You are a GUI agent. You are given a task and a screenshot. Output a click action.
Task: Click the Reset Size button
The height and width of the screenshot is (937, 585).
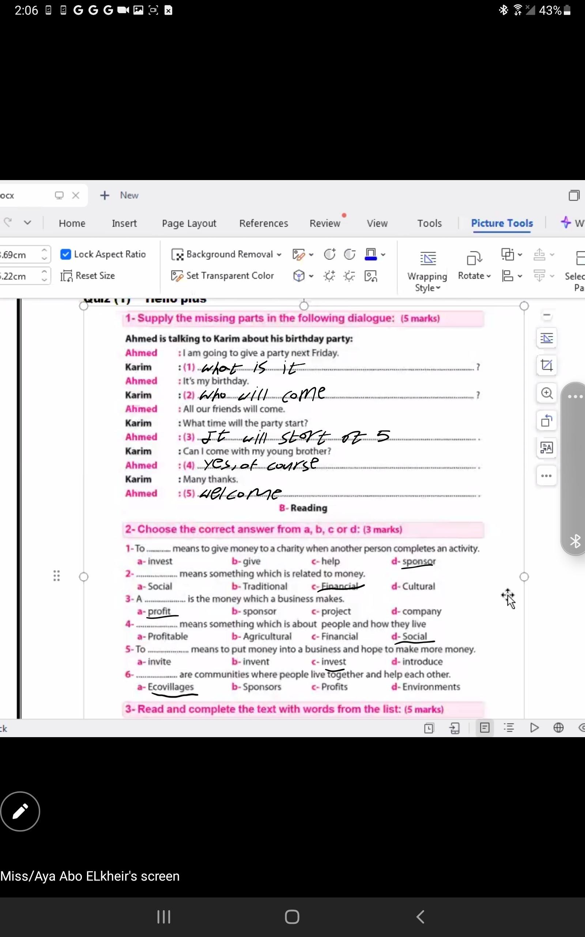[88, 276]
